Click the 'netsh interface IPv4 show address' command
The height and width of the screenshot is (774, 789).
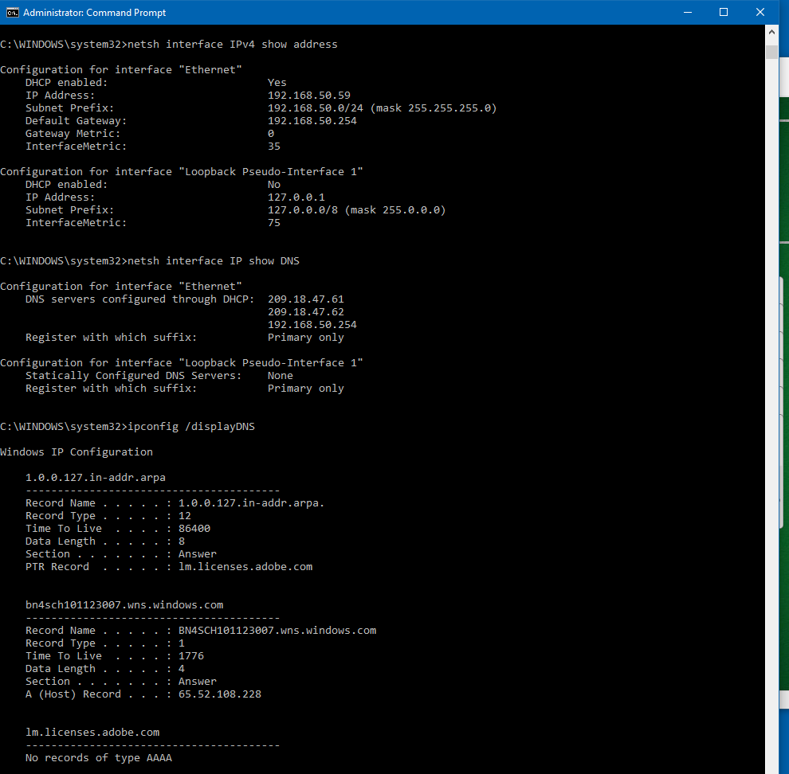coord(232,45)
